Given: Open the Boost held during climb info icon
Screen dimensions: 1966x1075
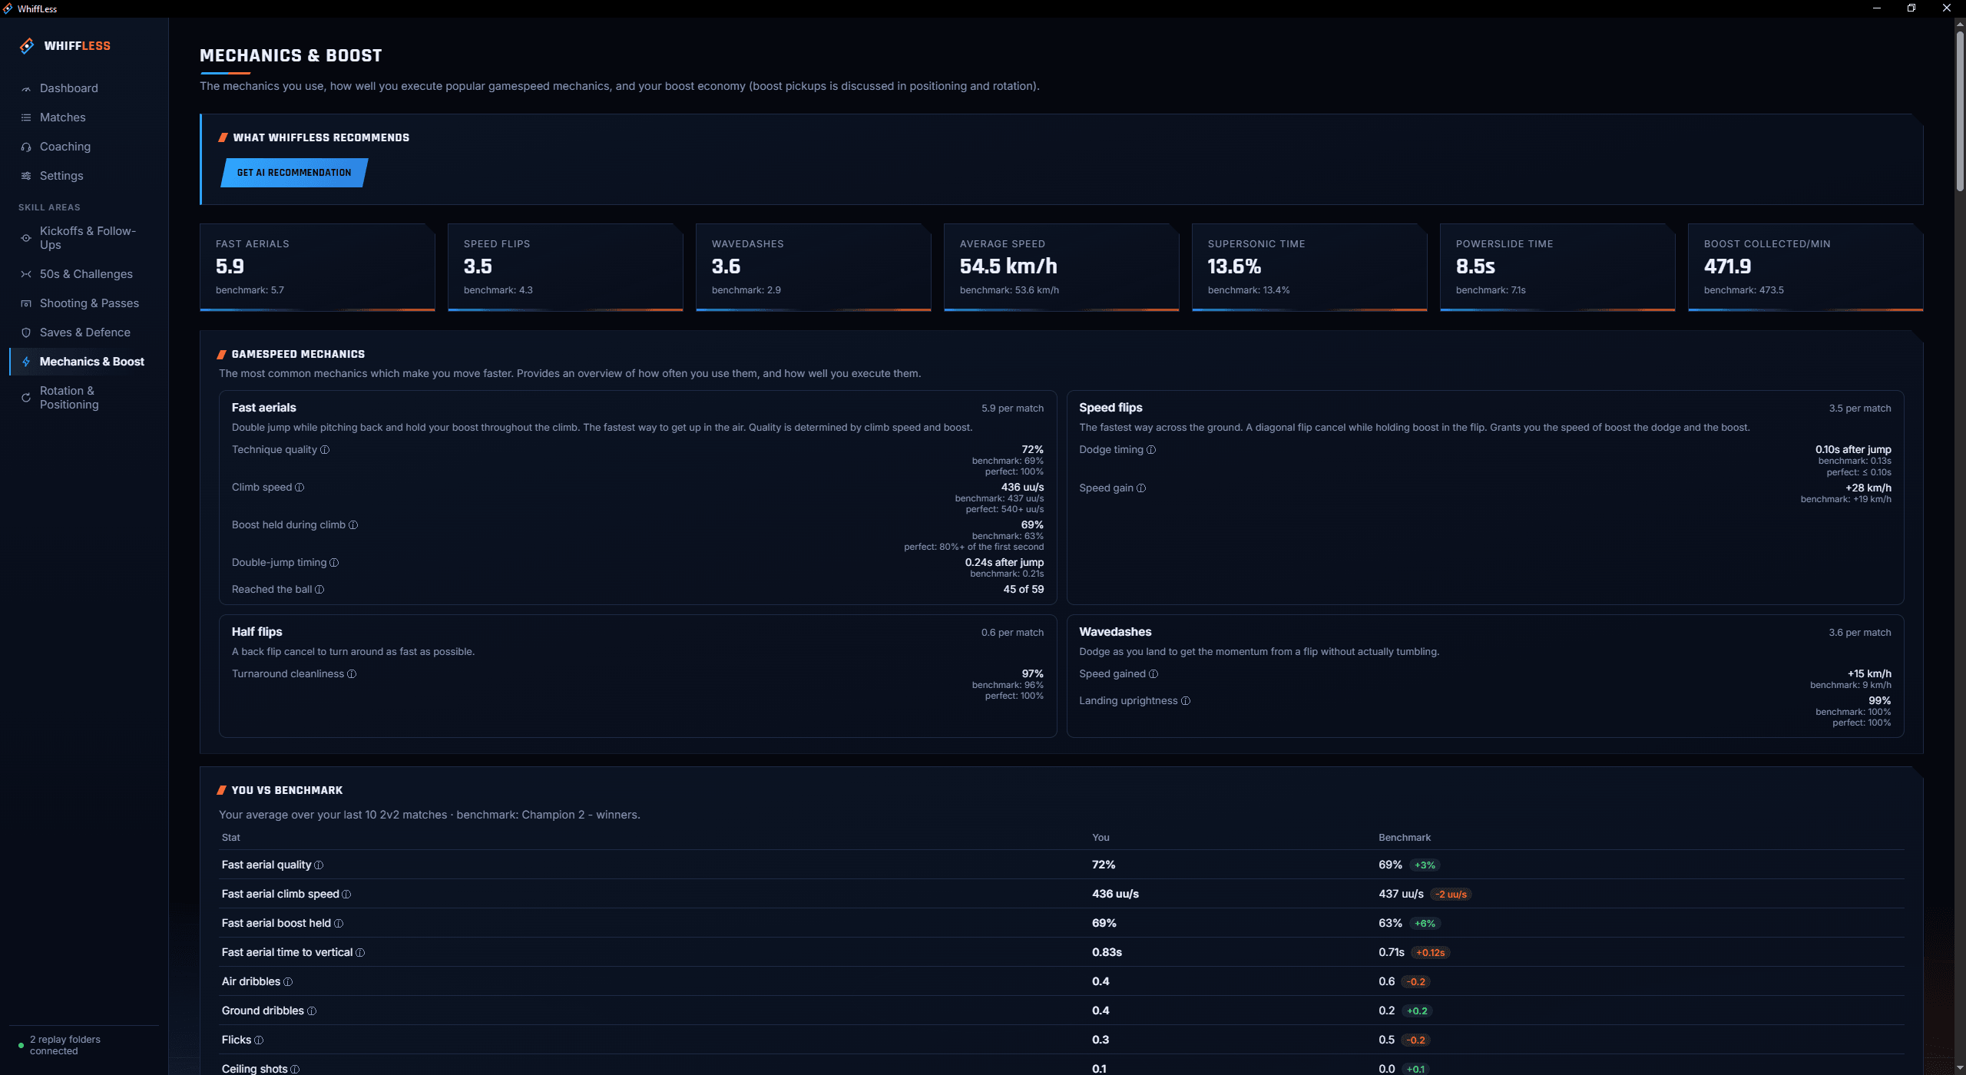Looking at the screenshot, I should pyautogui.click(x=353, y=525).
